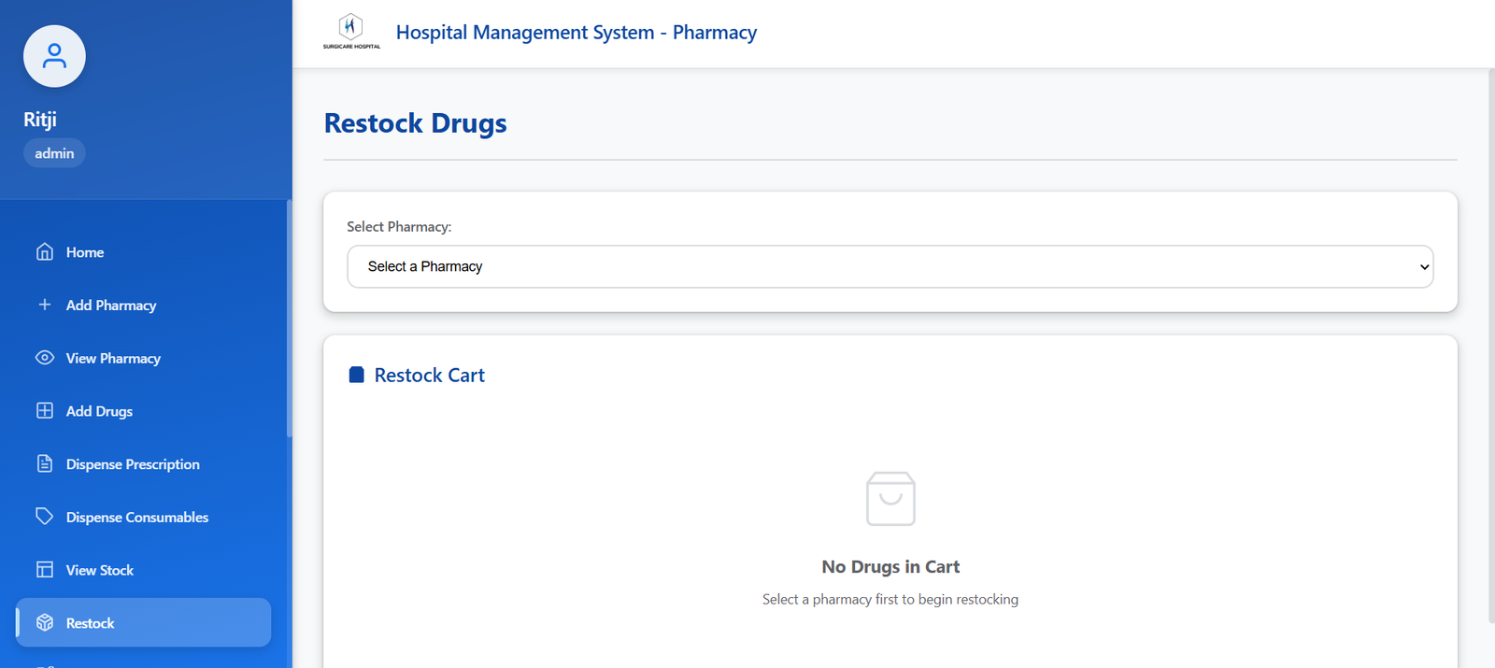Click the plus icon beside Add Pharmacy

[45, 305]
